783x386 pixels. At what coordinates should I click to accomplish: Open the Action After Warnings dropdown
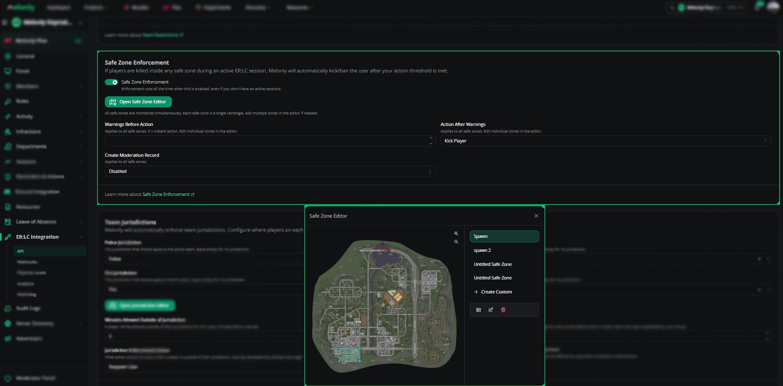pyautogui.click(x=606, y=141)
